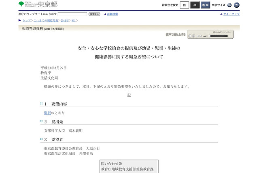
Task: Click text 東京都生活文化局長 井澤勇治
Action: click(68, 154)
